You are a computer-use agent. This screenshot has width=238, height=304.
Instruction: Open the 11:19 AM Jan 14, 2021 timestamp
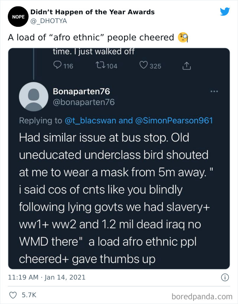pos(47,278)
